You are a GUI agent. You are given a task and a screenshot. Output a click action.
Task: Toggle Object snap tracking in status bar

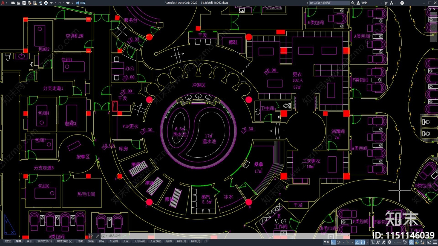[357, 242]
